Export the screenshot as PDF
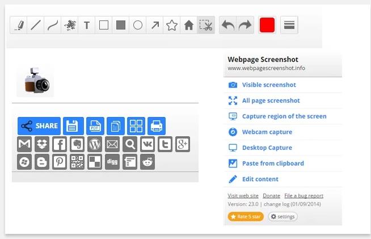Viewport: 371px width, 239px height. [95, 126]
